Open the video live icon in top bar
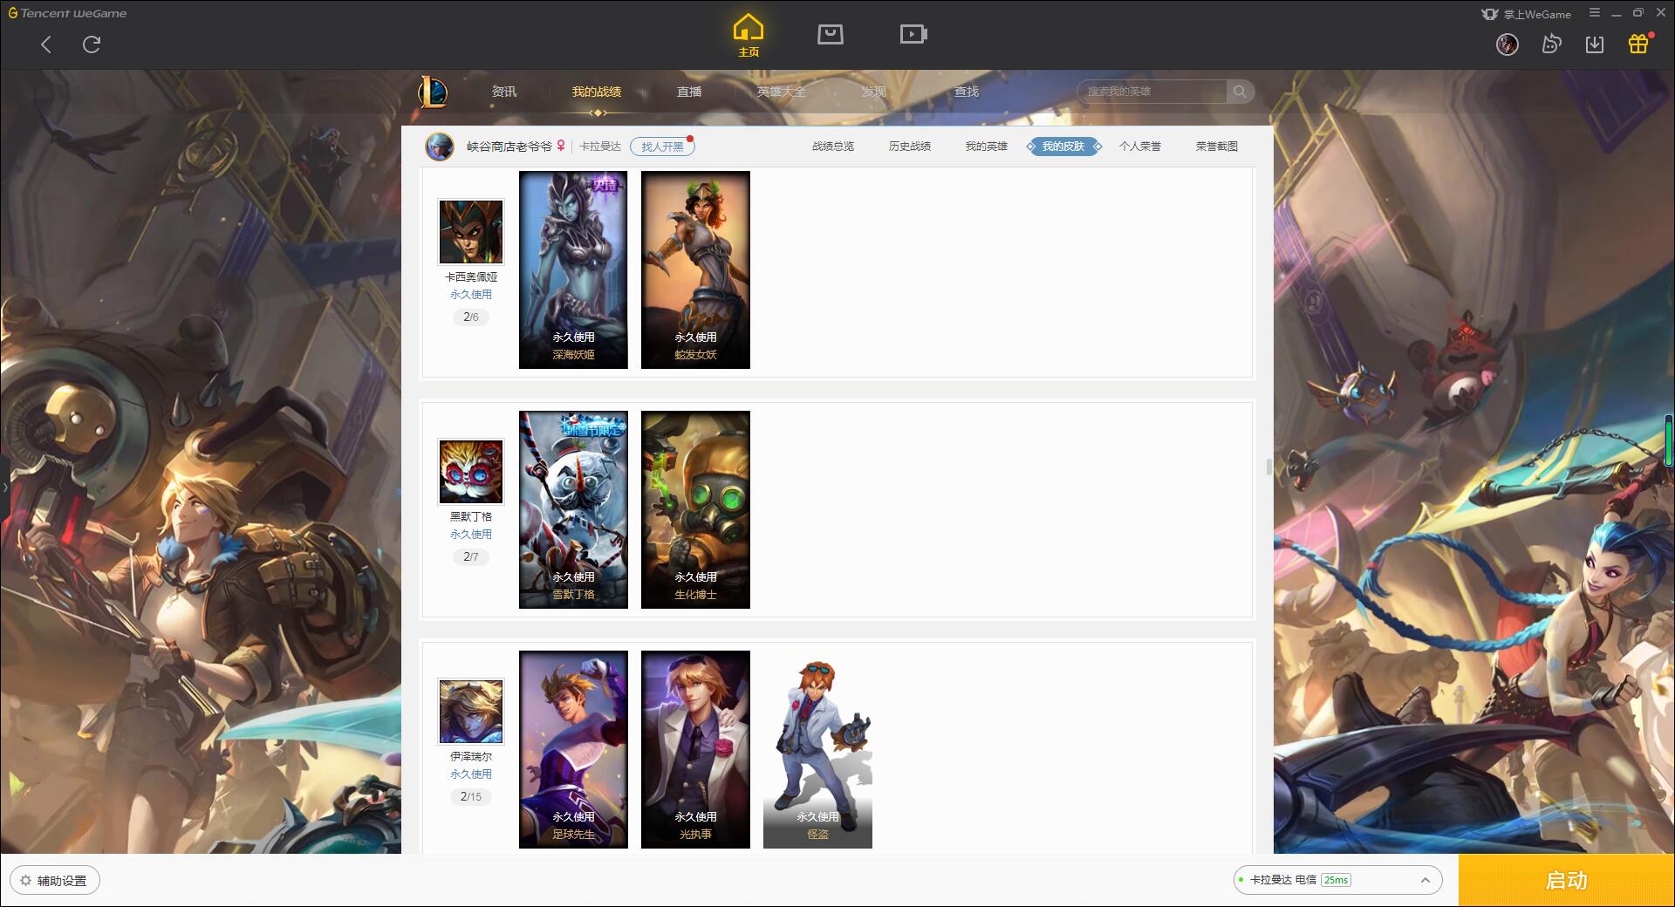1675x907 pixels. click(x=913, y=34)
